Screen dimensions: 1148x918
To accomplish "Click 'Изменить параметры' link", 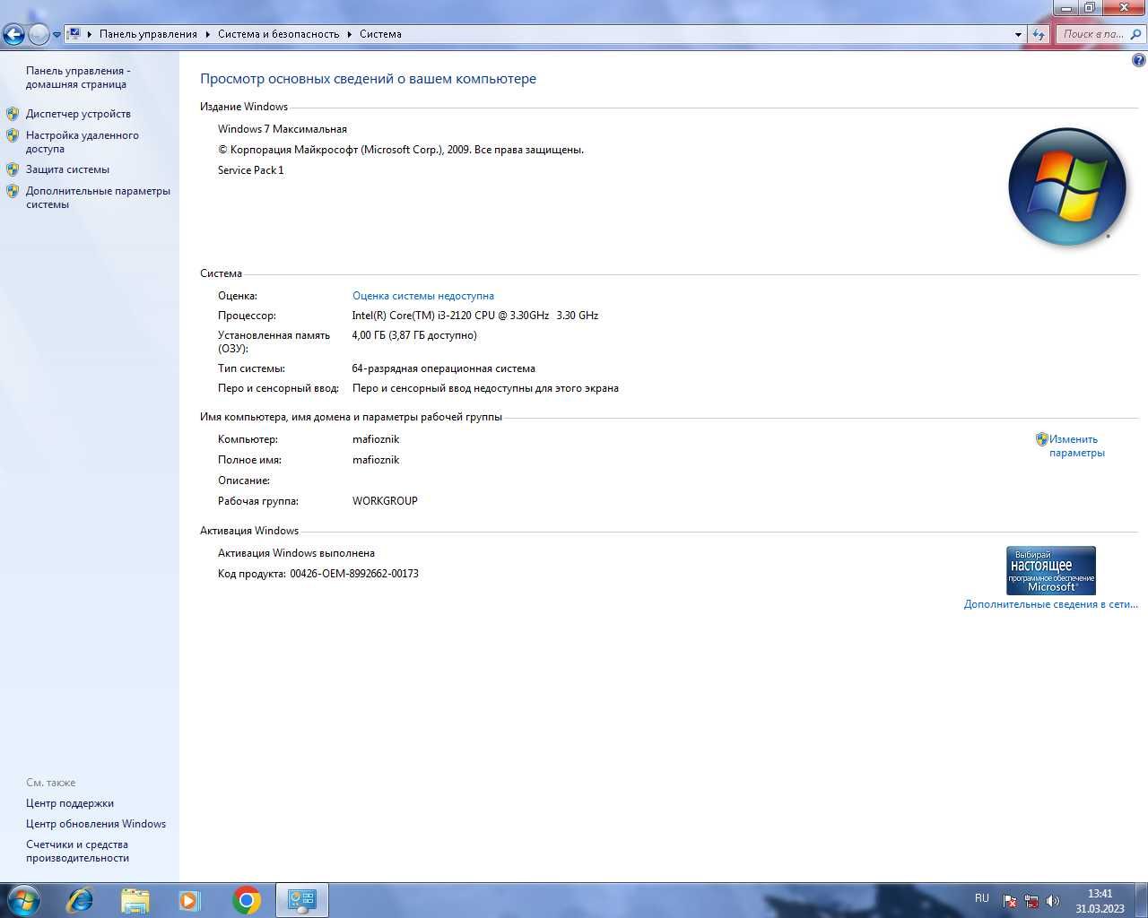I will point(1076,446).
